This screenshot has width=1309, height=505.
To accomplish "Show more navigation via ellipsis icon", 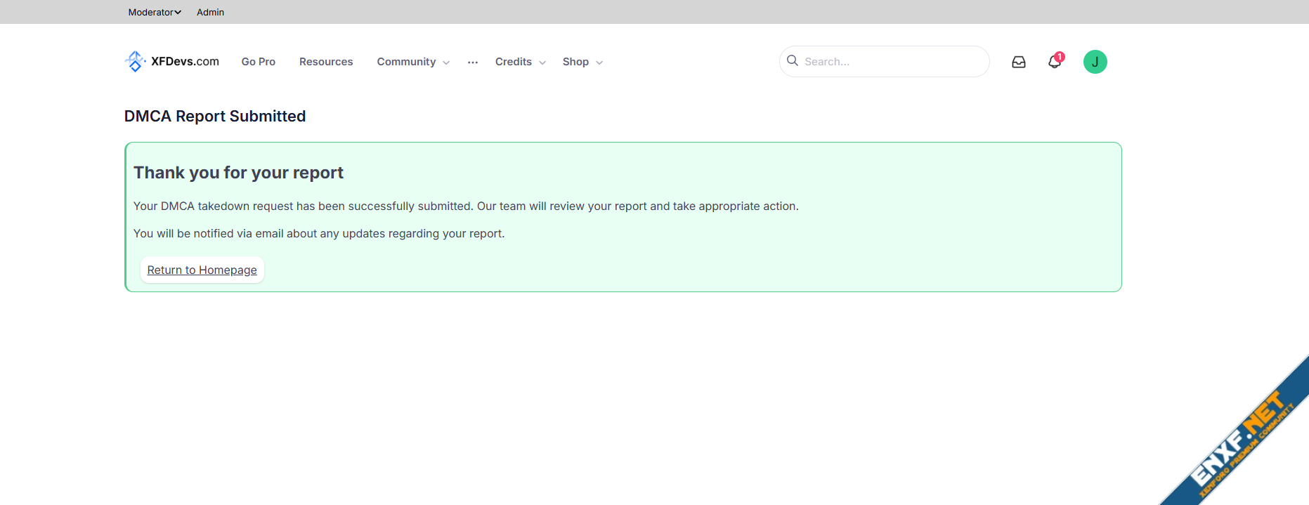I will [473, 63].
